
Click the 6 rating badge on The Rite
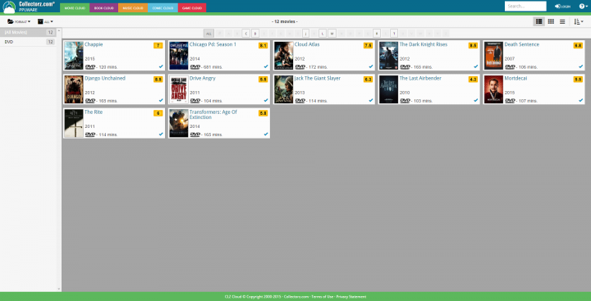pos(158,113)
